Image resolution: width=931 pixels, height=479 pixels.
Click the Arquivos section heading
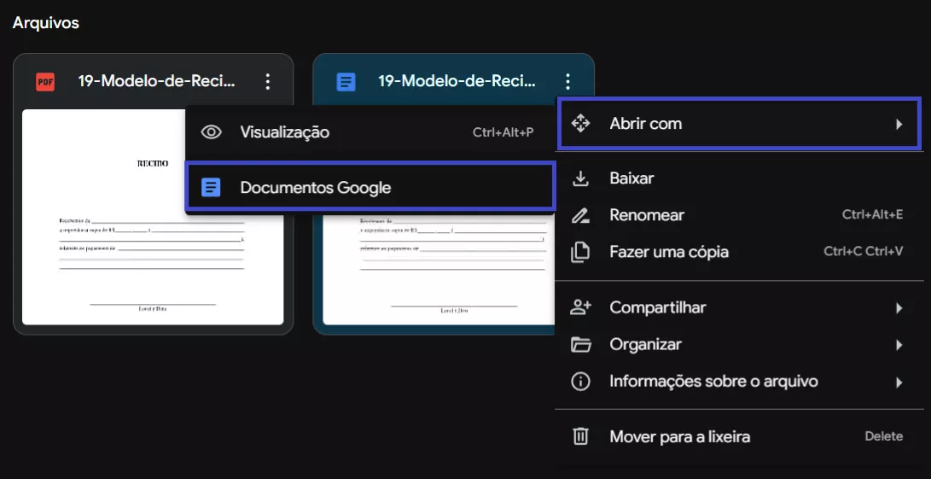[46, 23]
